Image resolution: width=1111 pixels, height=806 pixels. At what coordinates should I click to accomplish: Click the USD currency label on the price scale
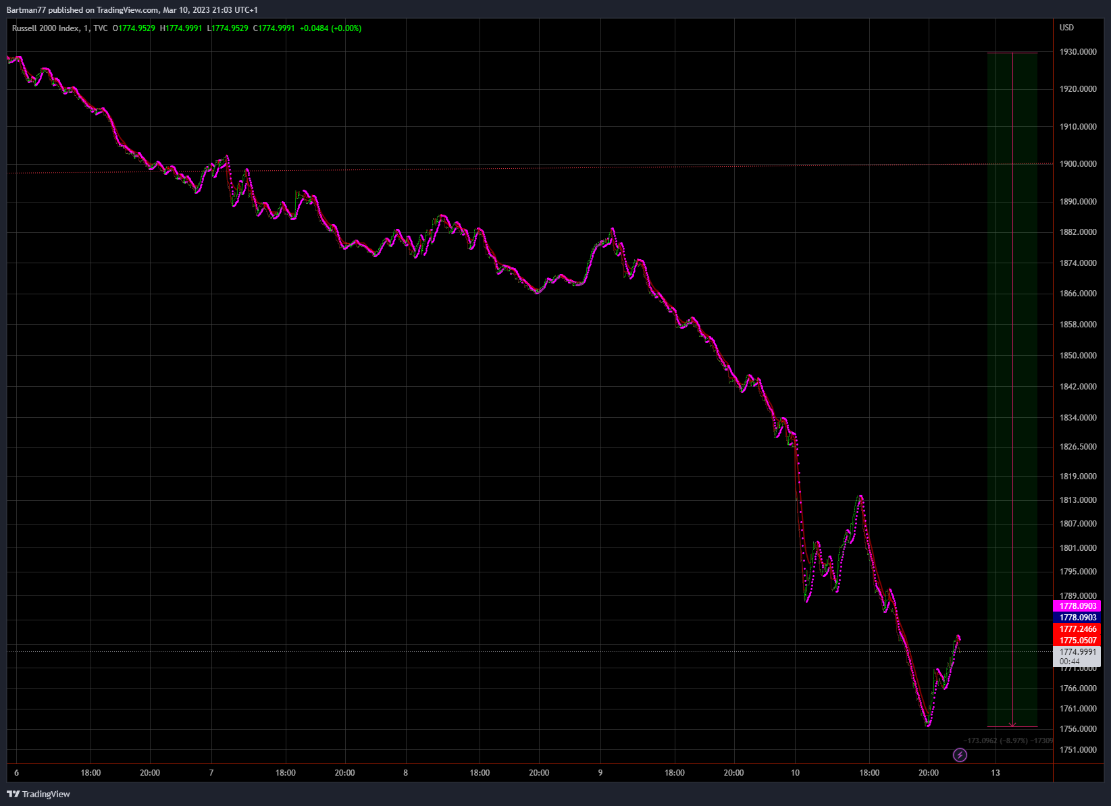(x=1066, y=28)
